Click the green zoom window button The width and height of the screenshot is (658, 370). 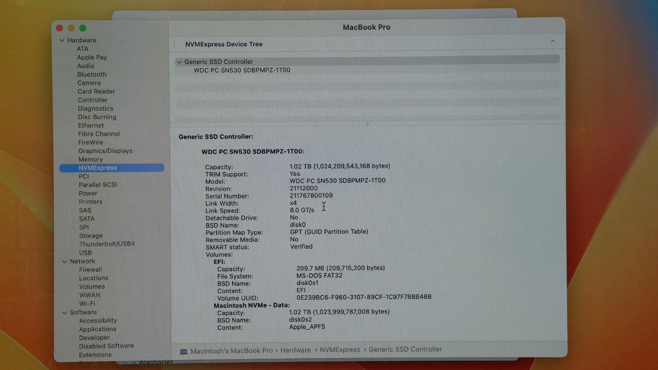(83, 28)
